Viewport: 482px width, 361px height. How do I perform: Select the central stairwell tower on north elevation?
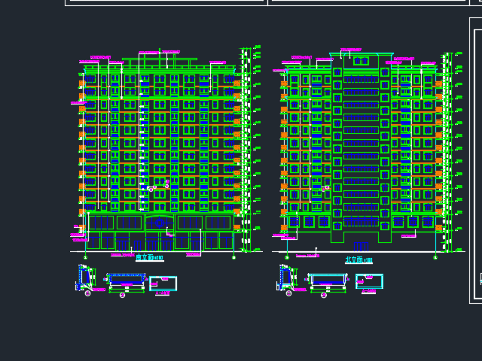click(x=361, y=150)
